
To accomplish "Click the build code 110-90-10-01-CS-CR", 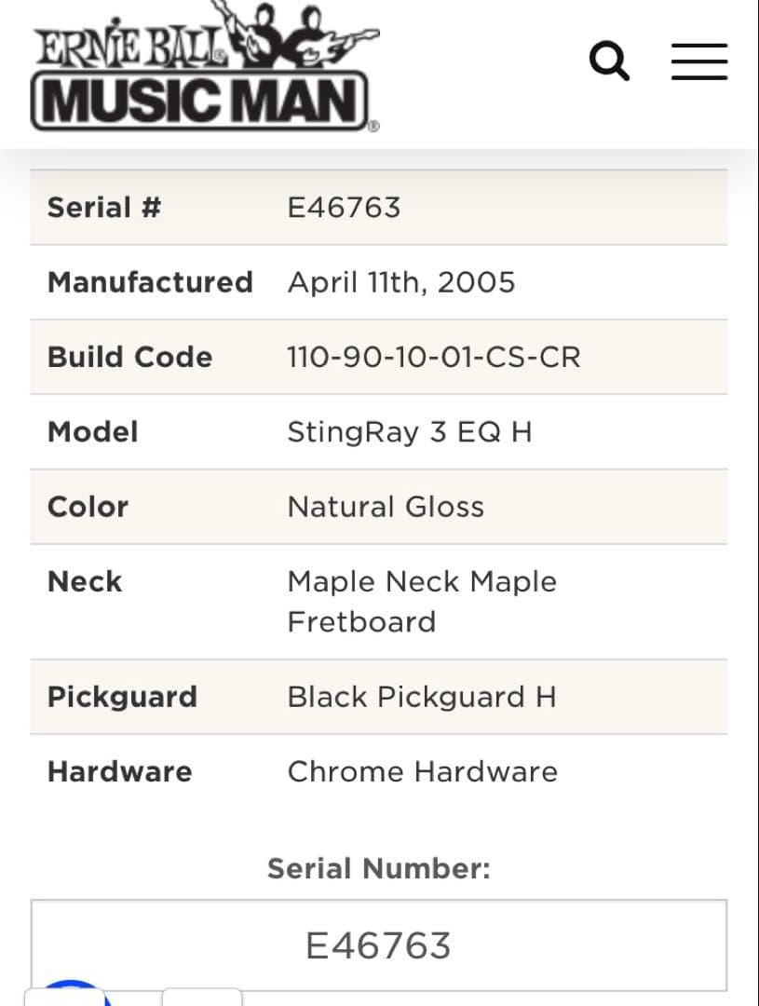I will point(433,357).
